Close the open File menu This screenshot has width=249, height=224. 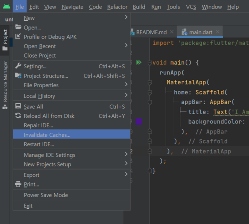click(20, 7)
